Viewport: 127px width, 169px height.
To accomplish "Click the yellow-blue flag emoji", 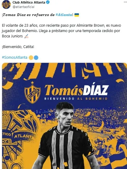I will coord(77,15).
